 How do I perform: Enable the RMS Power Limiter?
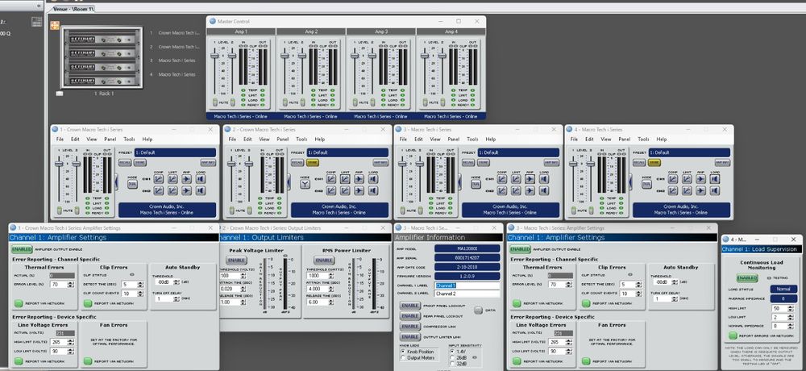324,261
